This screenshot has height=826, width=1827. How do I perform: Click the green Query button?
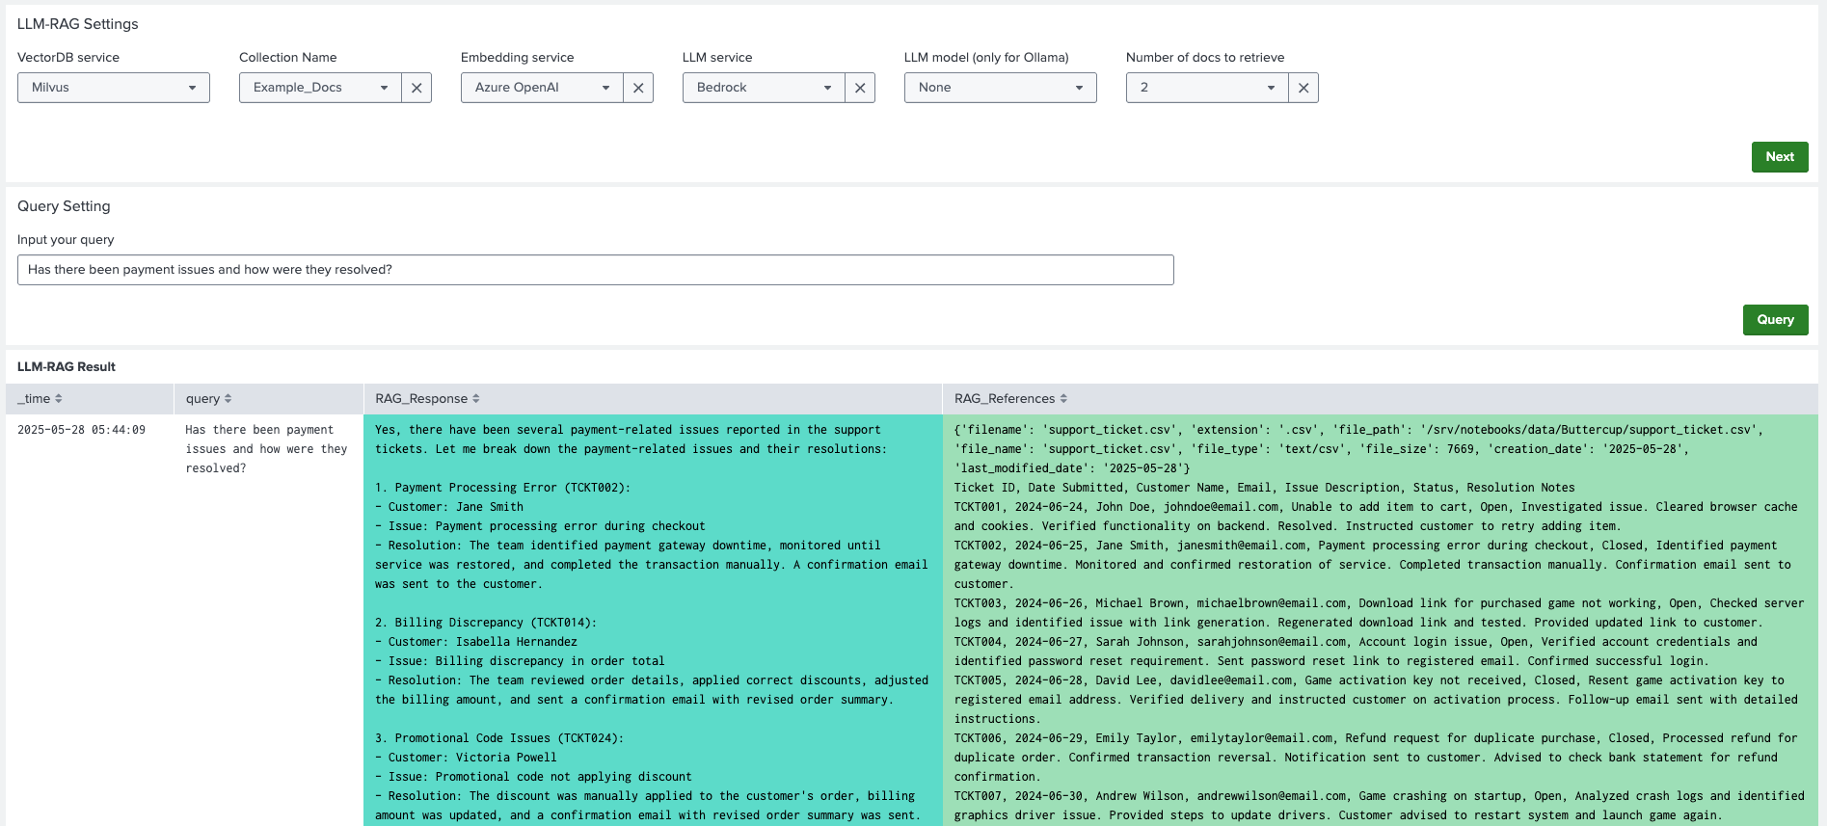1775,320
